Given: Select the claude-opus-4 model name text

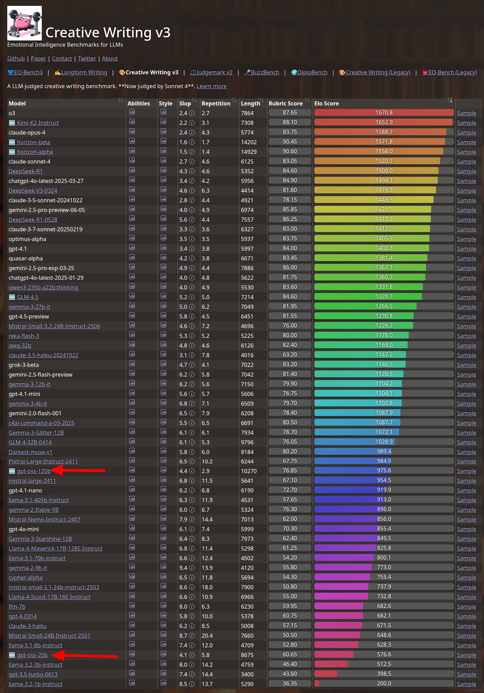Looking at the screenshot, I should click(x=27, y=132).
